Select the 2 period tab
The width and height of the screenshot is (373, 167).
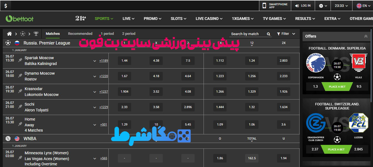point(129,33)
